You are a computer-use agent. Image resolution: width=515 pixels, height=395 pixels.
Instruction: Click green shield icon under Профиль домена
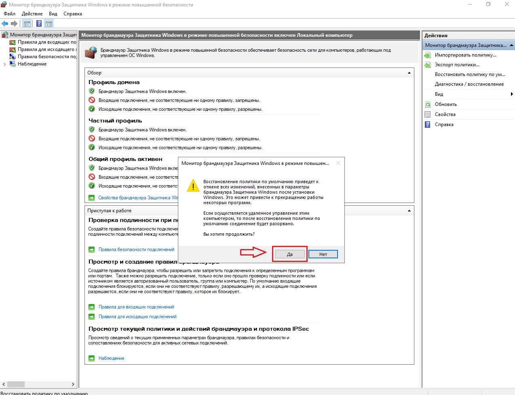point(92,91)
